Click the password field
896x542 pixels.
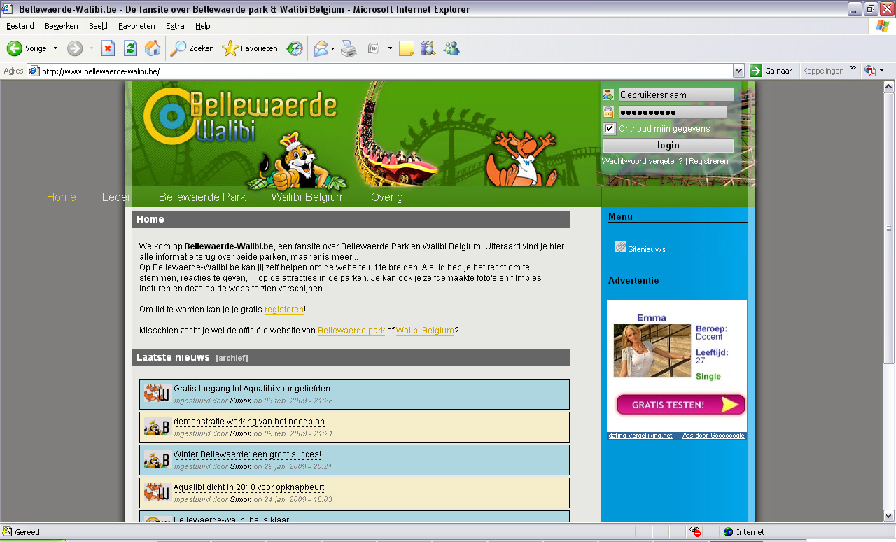coord(672,112)
